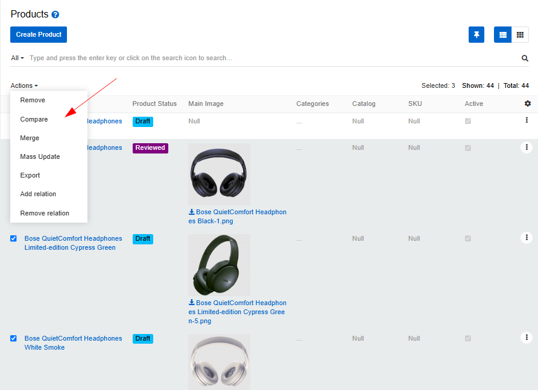This screenshot has height=390, width=538.
Task: Open row menu for White Smoke product
Action: (x=527, y=338)
